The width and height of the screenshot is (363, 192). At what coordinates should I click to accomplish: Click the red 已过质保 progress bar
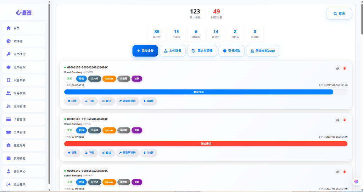pyautogui.click(x=206, y=144)
